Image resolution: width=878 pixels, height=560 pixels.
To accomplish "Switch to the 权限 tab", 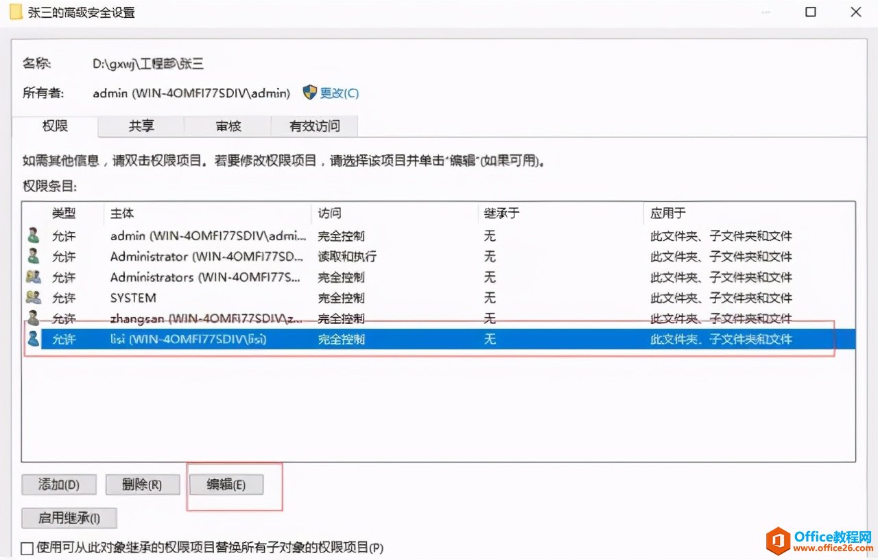I will (x=56, y=126).
